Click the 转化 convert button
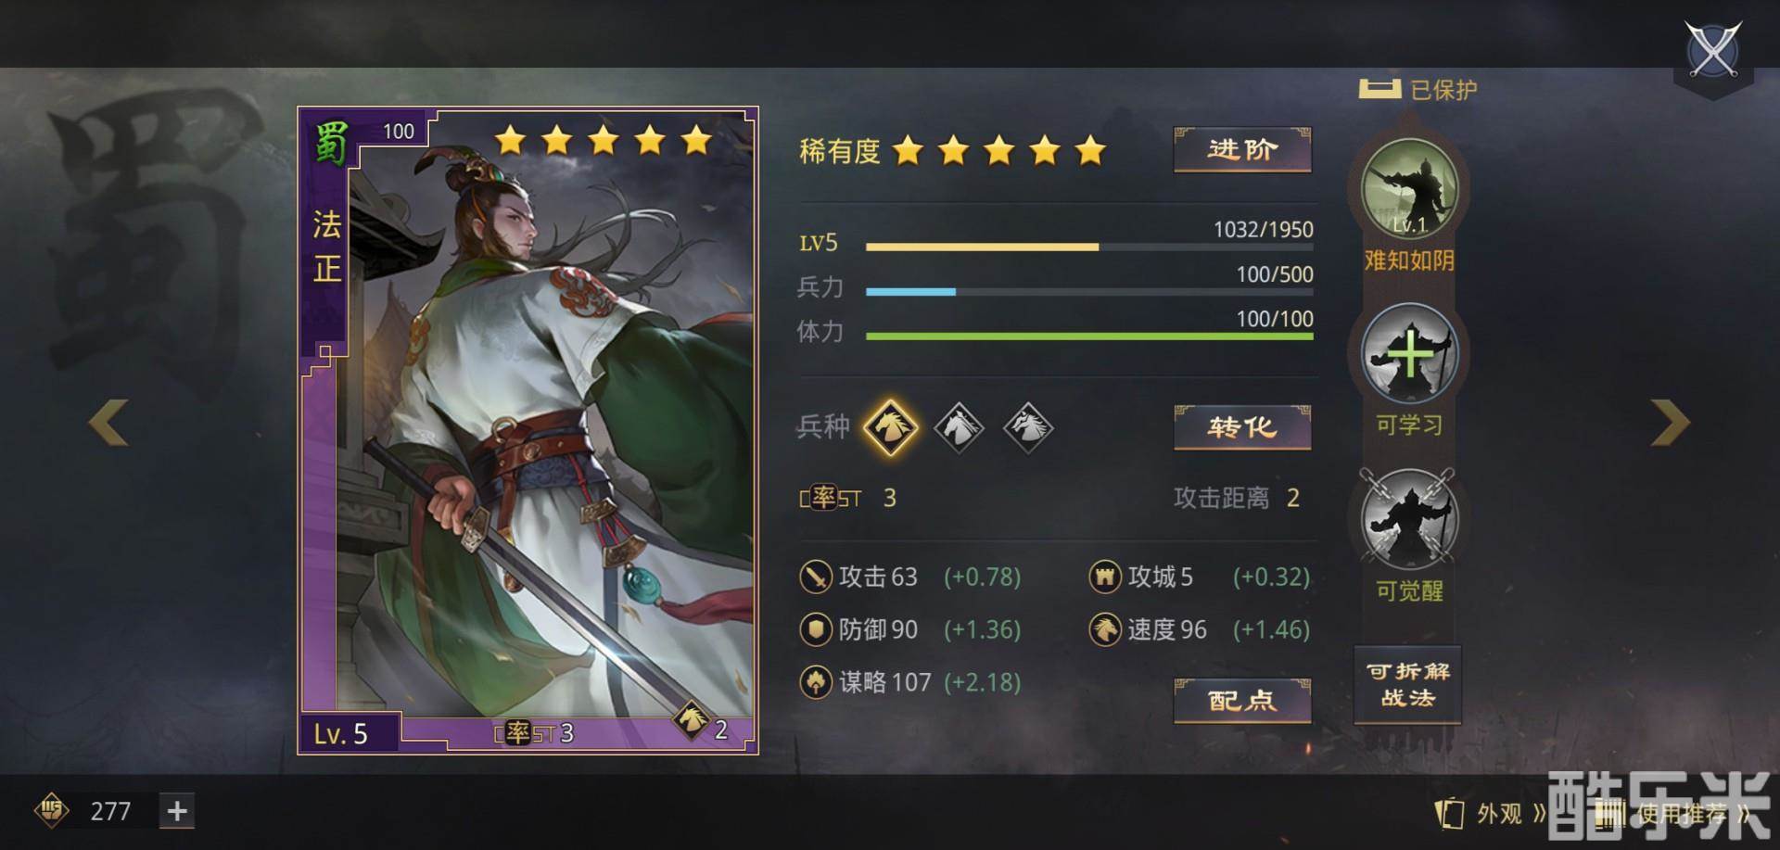Viewport: 1780px width, 850px height. [x=1242, y=427]
